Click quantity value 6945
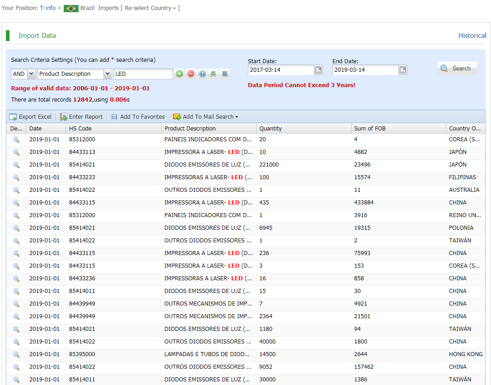 pos(266,228)
